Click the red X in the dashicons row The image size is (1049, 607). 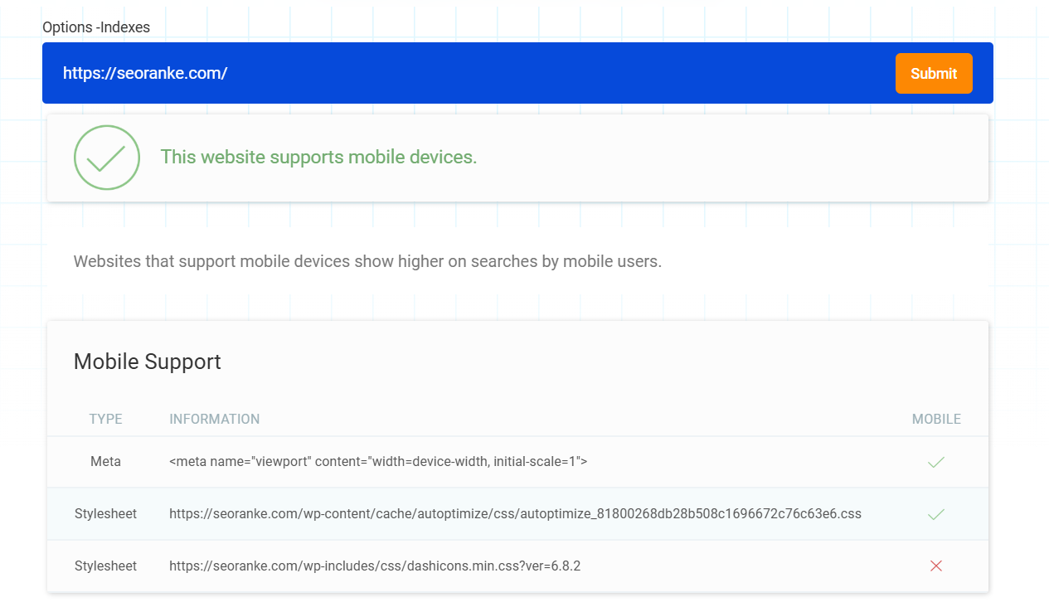[936, 566]
